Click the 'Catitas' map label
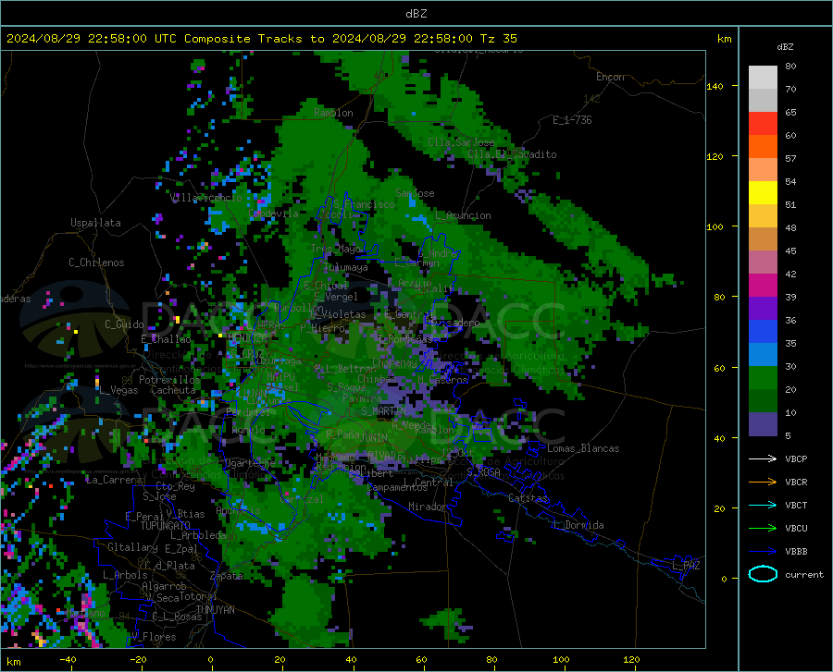833x672 pixels. (528, 498)
